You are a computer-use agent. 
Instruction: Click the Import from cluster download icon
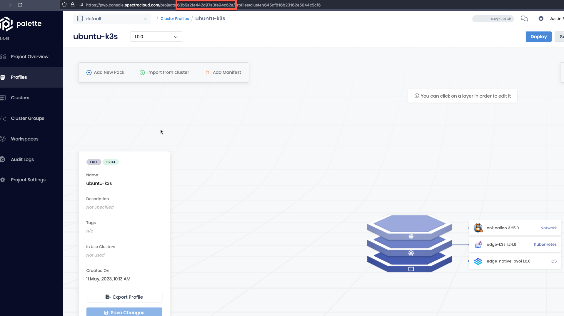click(x=142, y=73)
